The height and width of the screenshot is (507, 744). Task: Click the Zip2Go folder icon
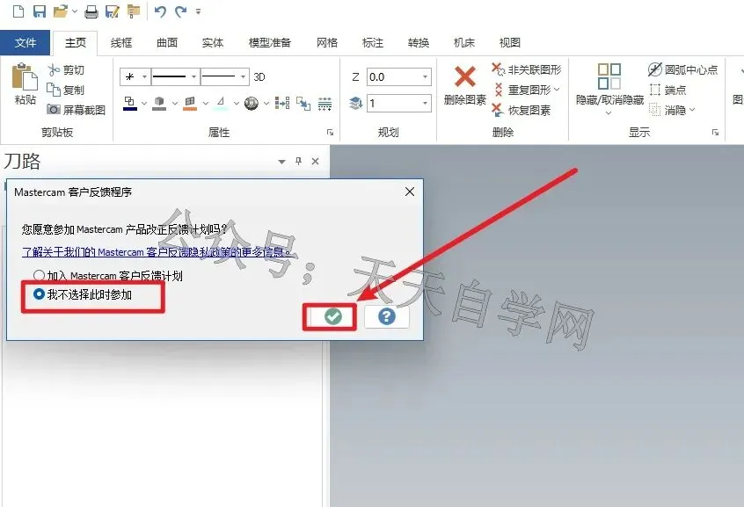click(x=134, y=11)
